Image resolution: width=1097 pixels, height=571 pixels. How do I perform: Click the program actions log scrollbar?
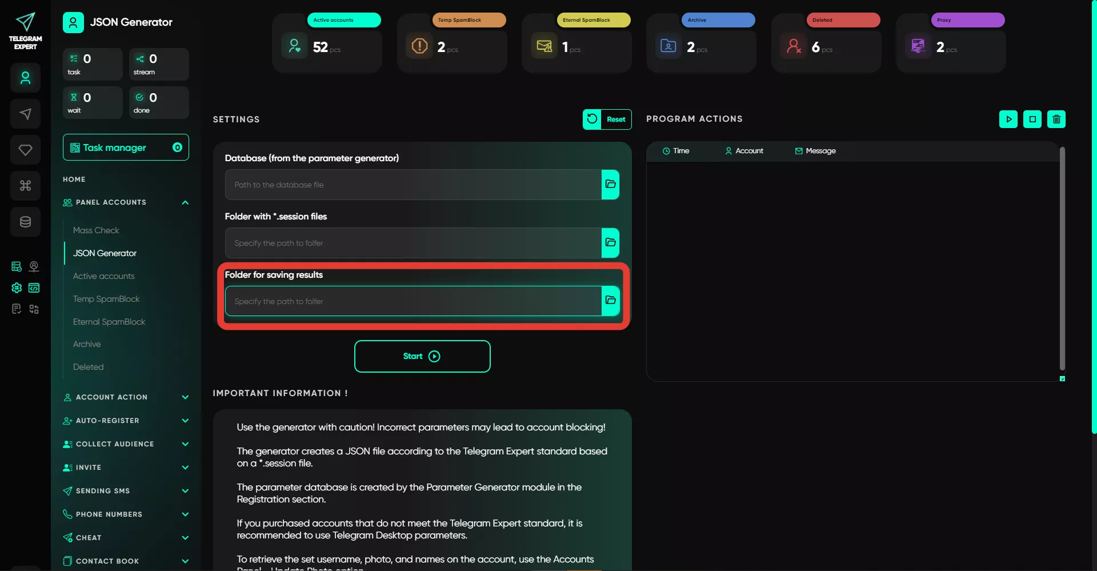pyautogui.click(x=1062, y=258)
